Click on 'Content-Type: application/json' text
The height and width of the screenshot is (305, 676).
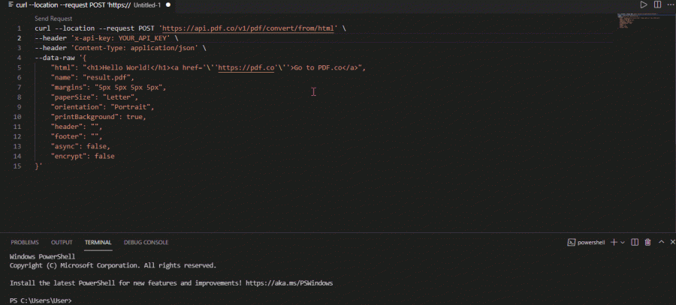click(134, 48)
